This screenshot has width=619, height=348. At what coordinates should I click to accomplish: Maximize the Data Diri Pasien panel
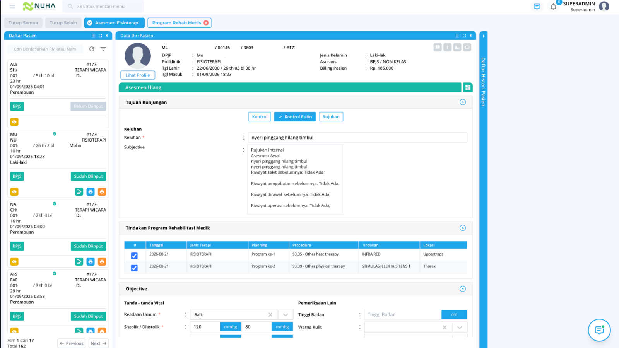click(464, 36)
